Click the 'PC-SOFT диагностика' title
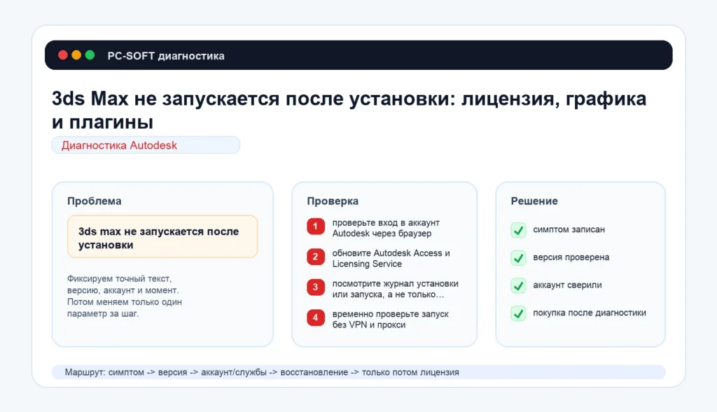The width and height of the screenshot is (717, 412). point(166,56)
